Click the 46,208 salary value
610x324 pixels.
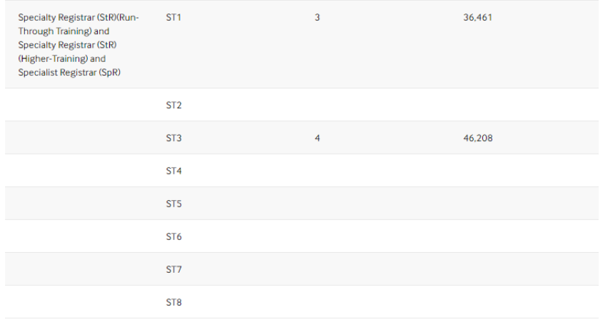pos(477,138)
